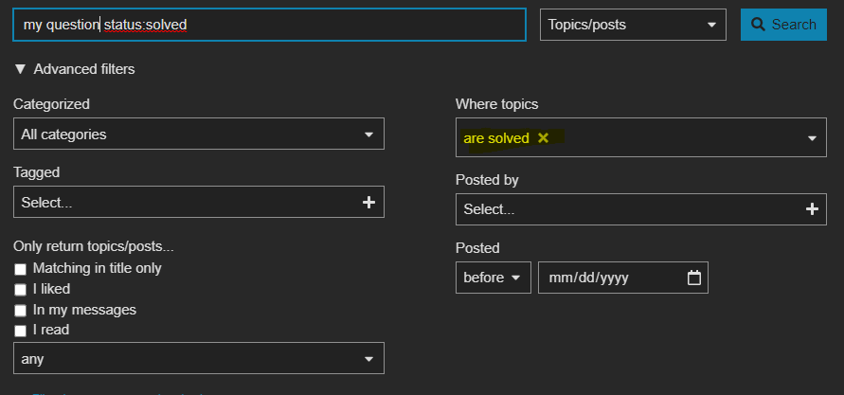Open the 'before' posted date dropdown

pyautogui.click(x=493, y=278)
